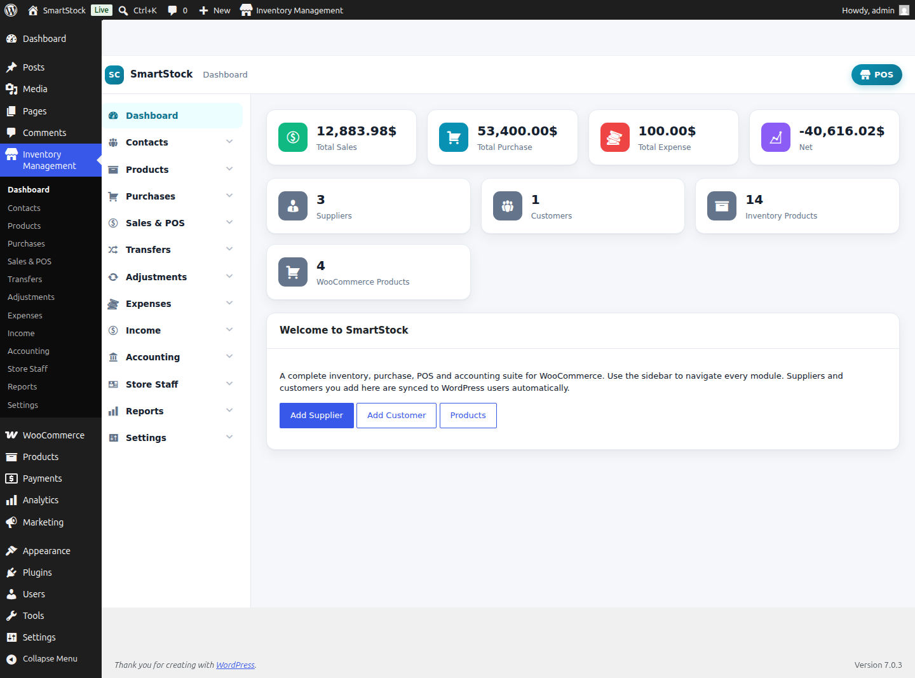Click the comments bubble icon in admin bar

coord(172,10)
